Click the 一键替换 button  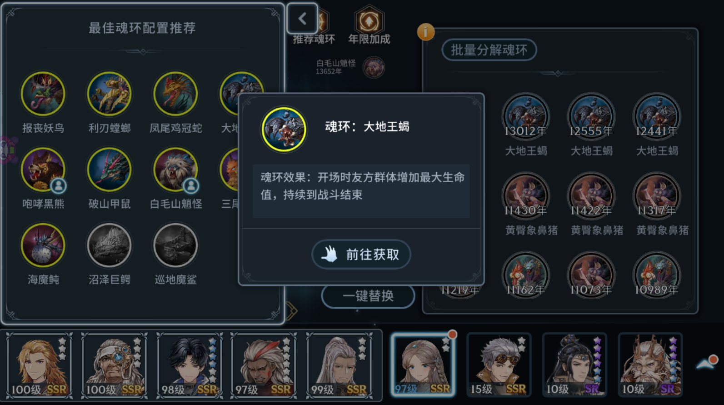[x=368, y=296]
